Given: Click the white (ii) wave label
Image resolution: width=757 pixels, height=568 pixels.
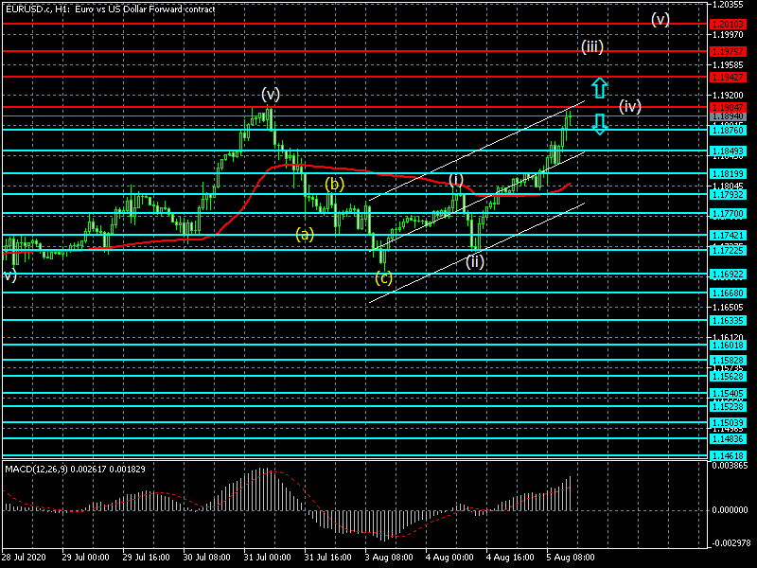Looking at the screenshot, I should pyautogui.click(x=475, y=262).
